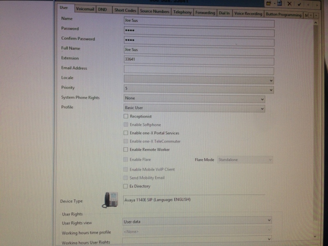Click the User Rights section label
The height and width of the screenshot is (246, 328).
[x=73, y=214]
